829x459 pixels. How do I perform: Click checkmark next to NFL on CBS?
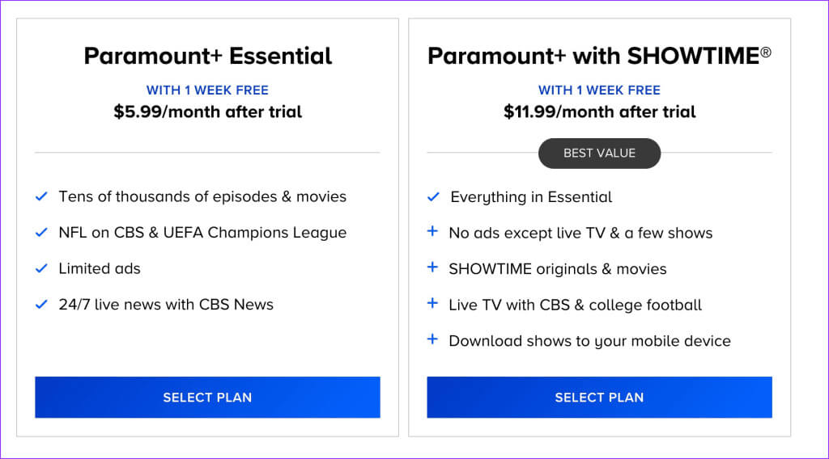(41, 233)
